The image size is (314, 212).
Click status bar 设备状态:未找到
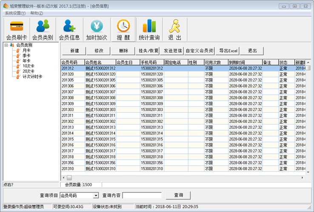point(113,206)
